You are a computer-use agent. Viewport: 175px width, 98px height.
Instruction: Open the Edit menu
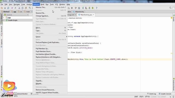pos(6,4)
